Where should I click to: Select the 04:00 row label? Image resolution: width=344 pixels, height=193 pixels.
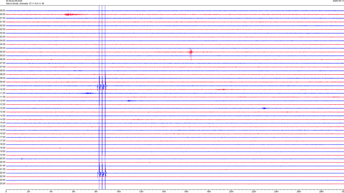3,40
